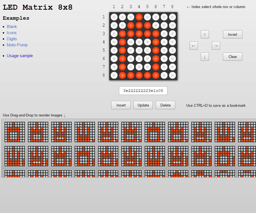
Task: Shift the matrix pattern up with the ↑ arrow
Action: [205, 34]
